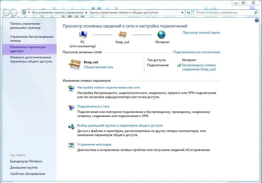Viewport: 262px width, 183px height.
Task: Click the 'Изменение сетевых параметров' section heading
Action: [87, 81]
